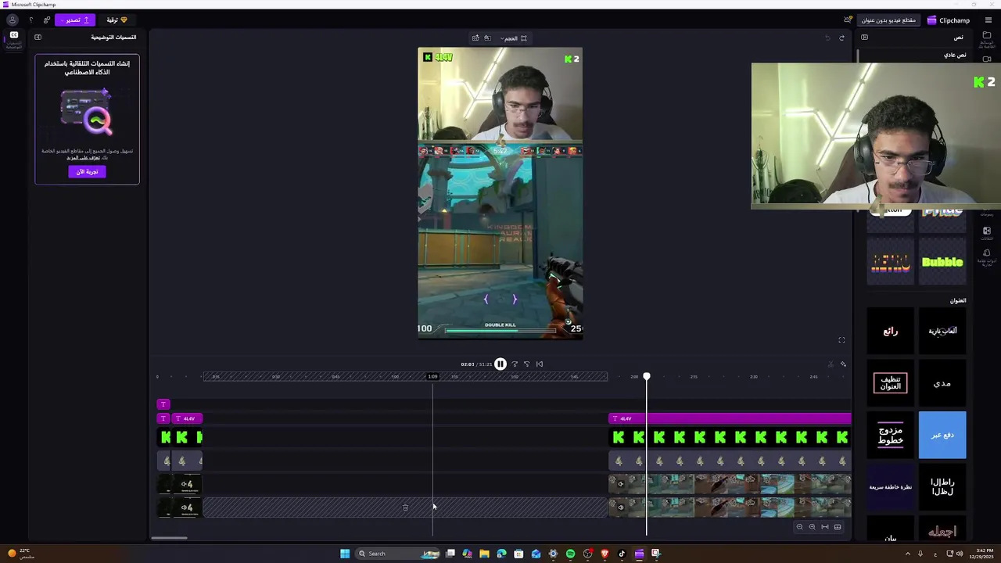Collapse the captions panel
Image resolution: width=1001 pixels, height=563 pixels.
click(38, 37)
